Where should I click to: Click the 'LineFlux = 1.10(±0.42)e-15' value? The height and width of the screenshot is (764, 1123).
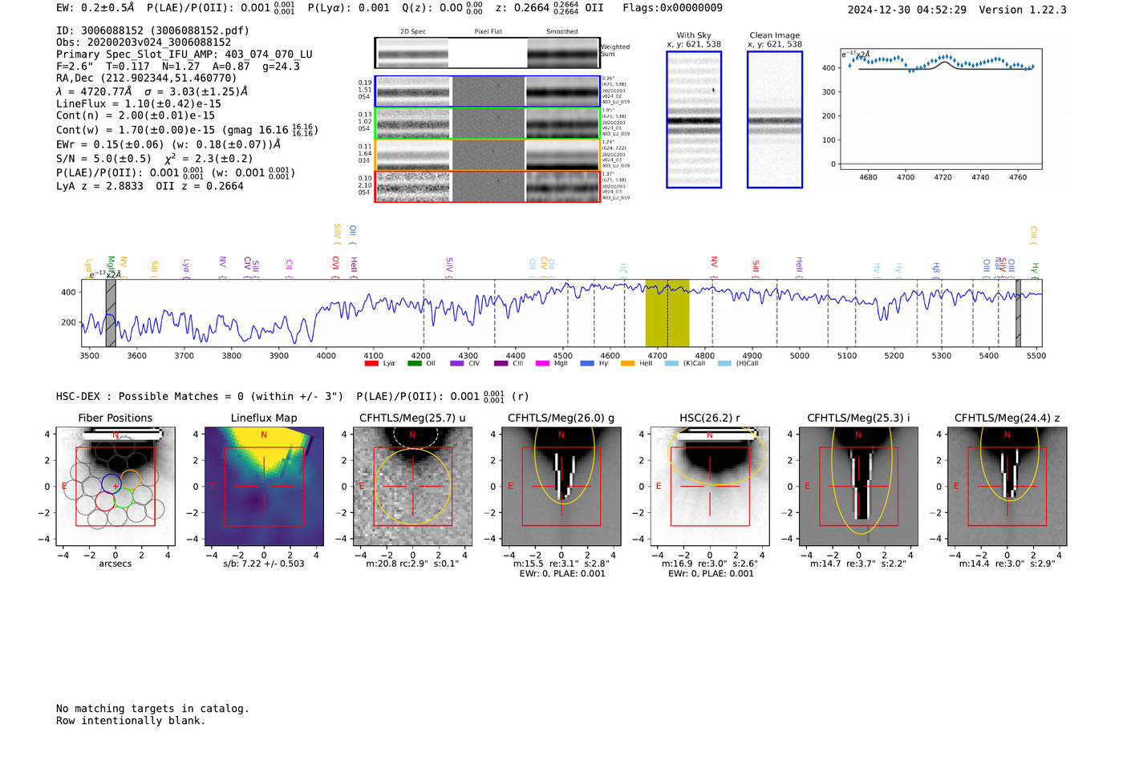(139, 103)
